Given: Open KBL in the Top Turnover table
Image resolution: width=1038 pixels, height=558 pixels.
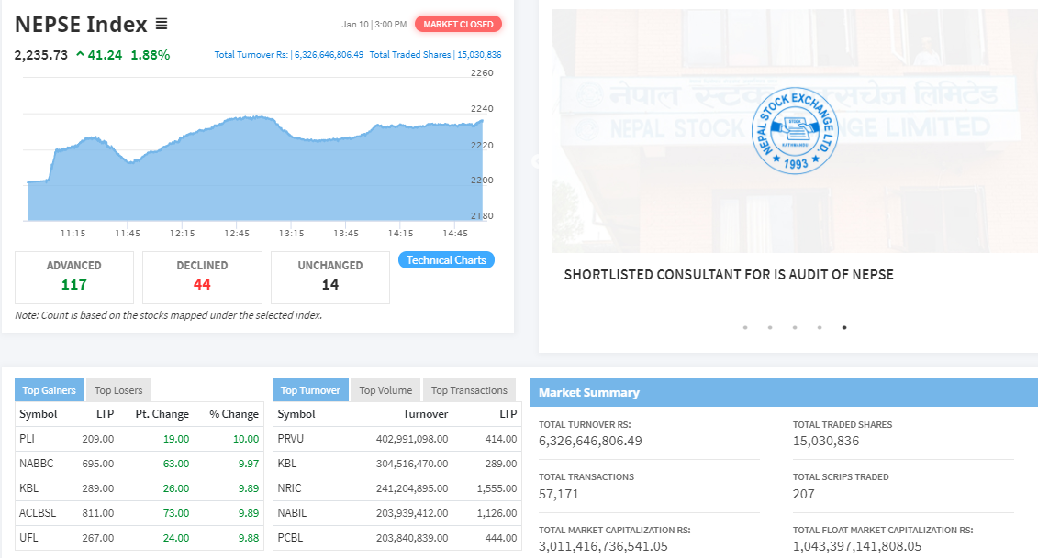Looking at the screenshot, I should 287,464.
